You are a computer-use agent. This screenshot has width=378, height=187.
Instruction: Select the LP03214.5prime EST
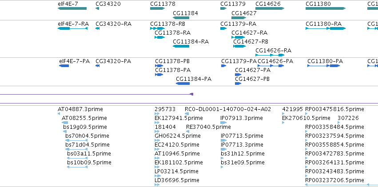pos(157,176)
